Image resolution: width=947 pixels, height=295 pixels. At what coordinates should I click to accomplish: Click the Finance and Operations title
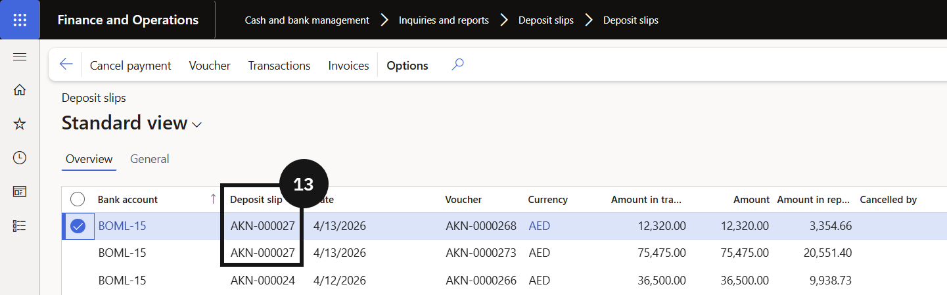[128, 20]
